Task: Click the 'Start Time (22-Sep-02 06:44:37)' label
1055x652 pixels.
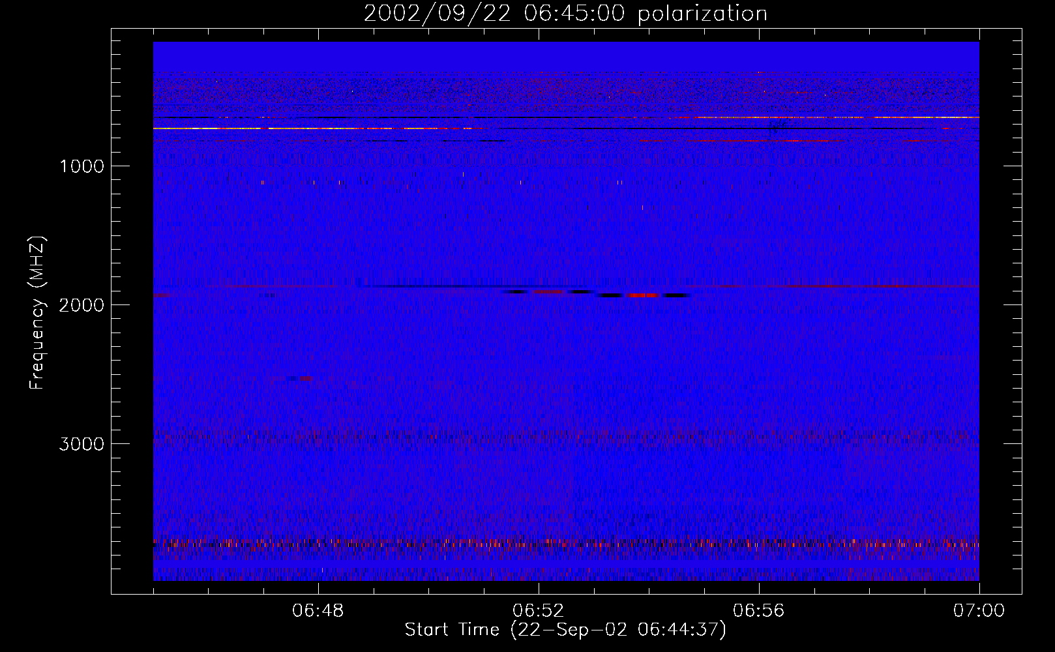Action: (565, 630)
